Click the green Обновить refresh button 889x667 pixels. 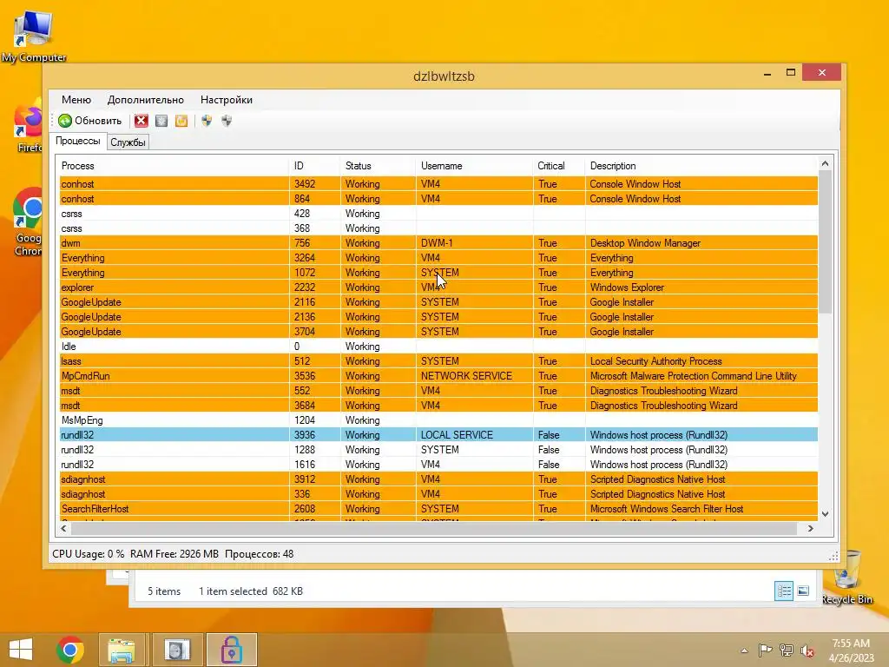tap(90, 120)
